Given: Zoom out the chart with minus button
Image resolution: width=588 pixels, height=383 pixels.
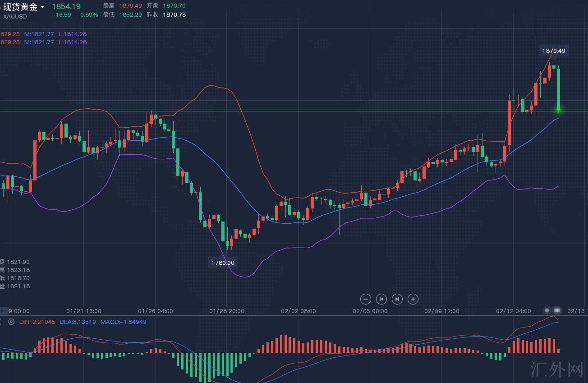Looking at the screenshot, I should click(x=366, y=299).
